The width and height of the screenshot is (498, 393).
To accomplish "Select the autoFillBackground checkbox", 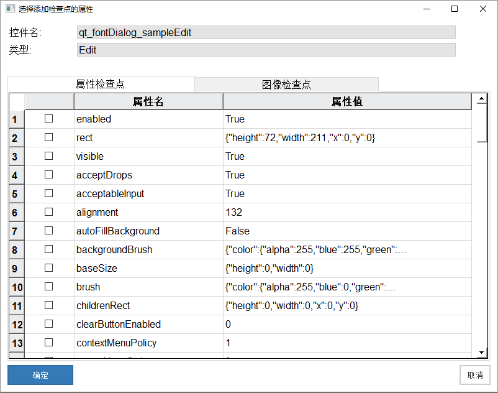I will click(x=48, y=231).
